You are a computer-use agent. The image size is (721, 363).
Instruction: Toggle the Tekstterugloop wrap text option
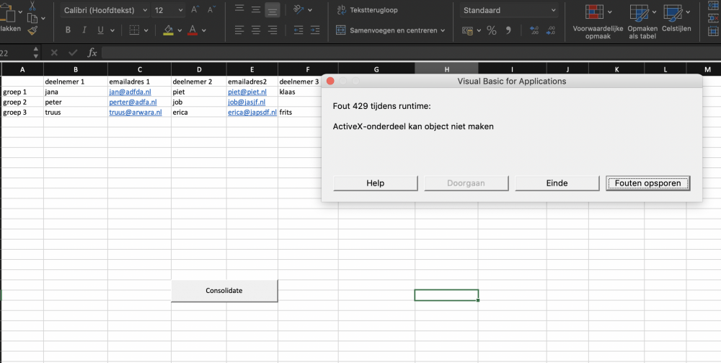[367, 10]
